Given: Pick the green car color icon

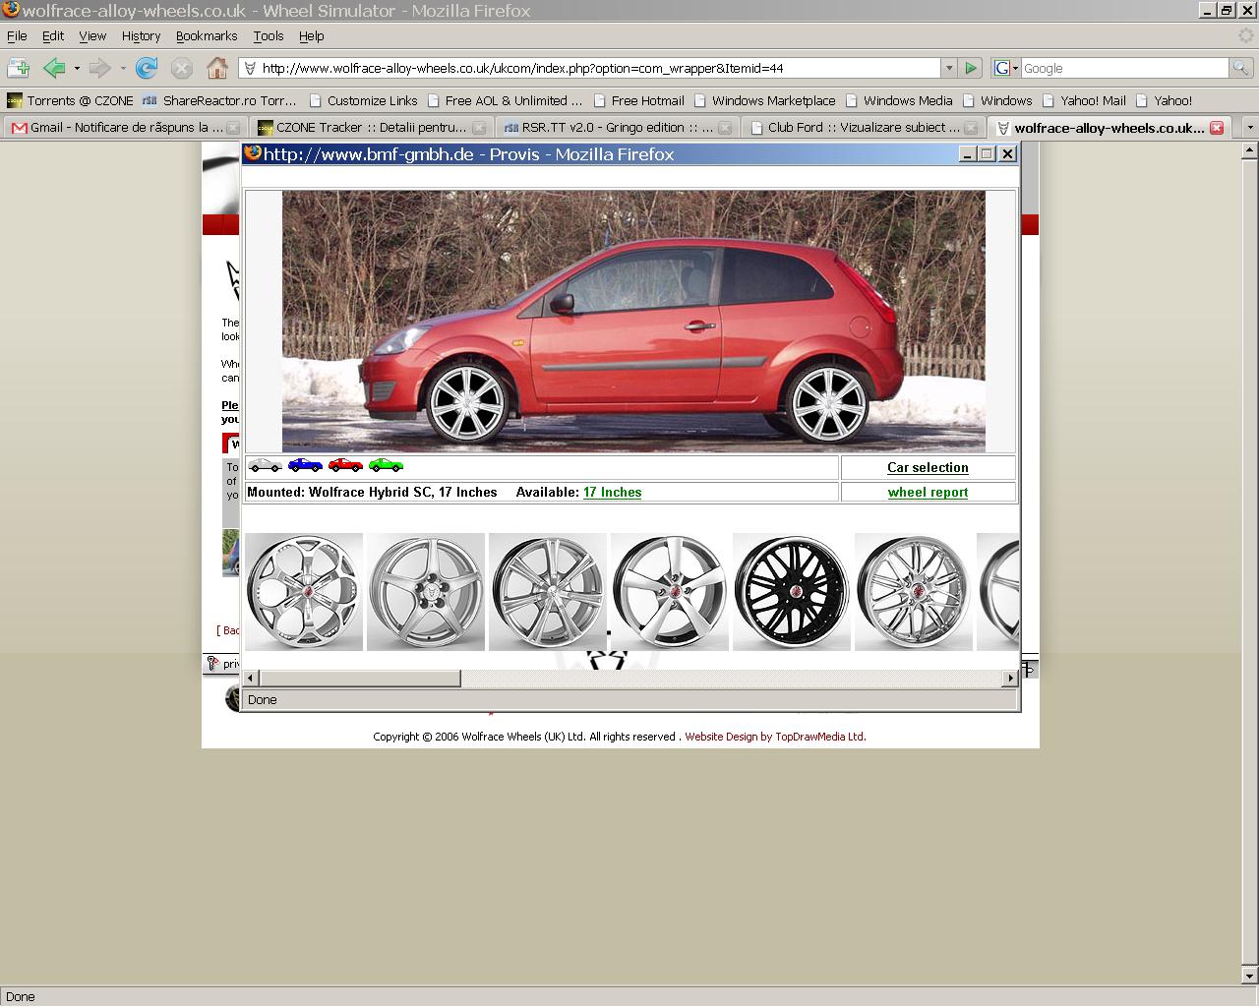Looking at the screenshot, I should [x=386, y=465].
